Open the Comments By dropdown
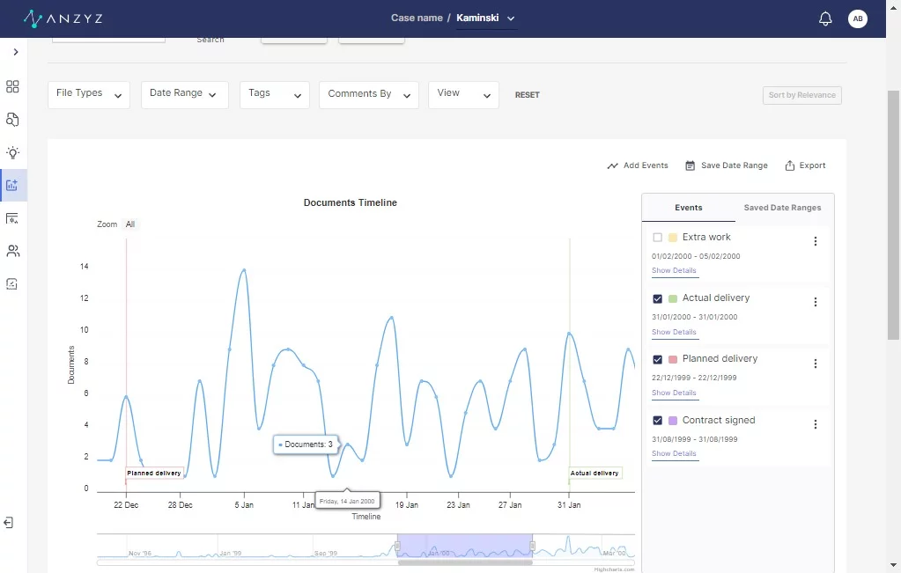 click(x=368, y=95)
